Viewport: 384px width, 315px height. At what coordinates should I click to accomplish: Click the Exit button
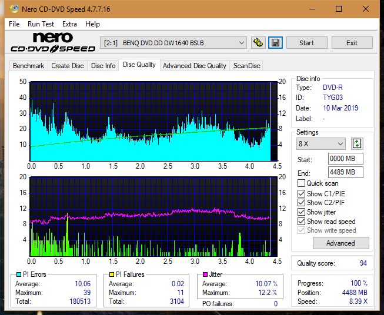click(x=352, y=43)
